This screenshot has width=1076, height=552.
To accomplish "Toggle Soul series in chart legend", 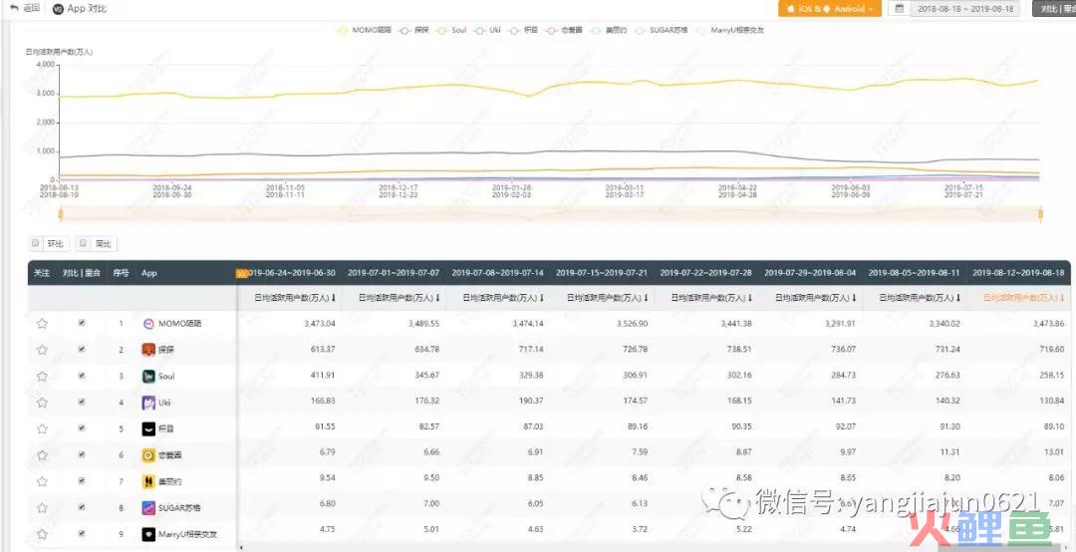I will coord(451,30).
